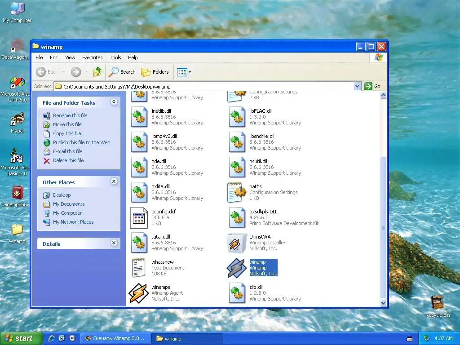Select the nxlite.dll file icon
This screenshot has height=345, width=460.
(139, 192)
